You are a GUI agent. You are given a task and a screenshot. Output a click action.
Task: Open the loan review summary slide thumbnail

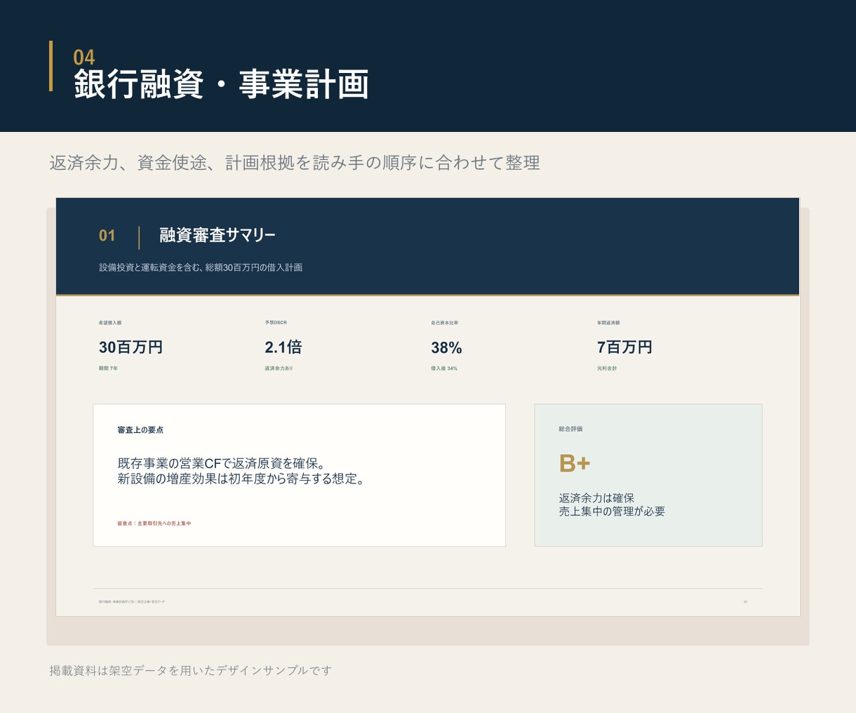(427, 407)
